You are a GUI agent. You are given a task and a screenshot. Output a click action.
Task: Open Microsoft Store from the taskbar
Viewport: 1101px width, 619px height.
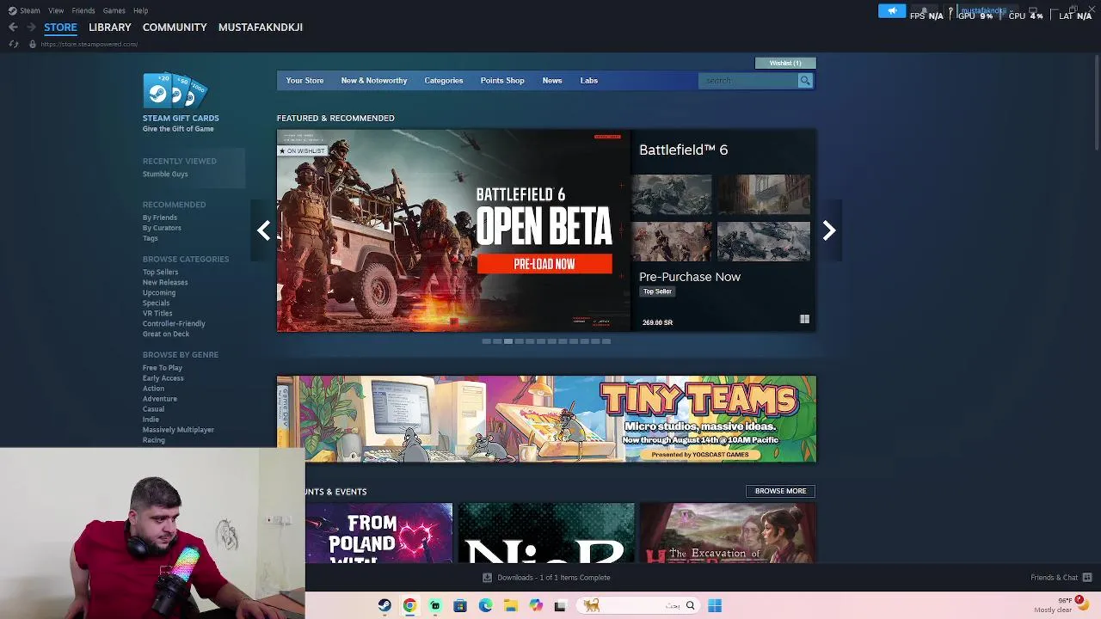point(460,606)
